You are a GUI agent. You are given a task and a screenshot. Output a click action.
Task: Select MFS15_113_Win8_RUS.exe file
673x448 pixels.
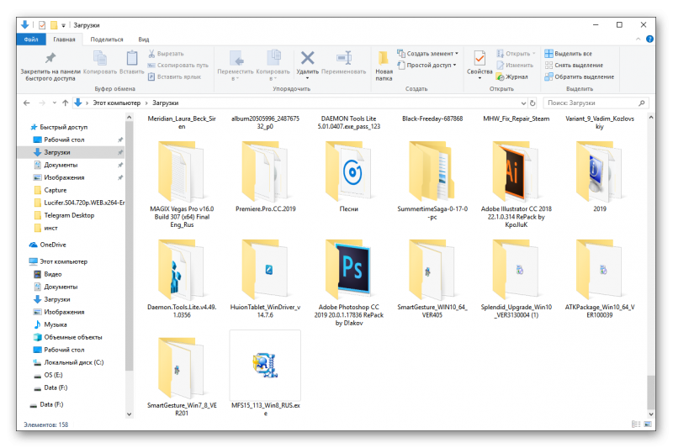[x=265, y=374]
